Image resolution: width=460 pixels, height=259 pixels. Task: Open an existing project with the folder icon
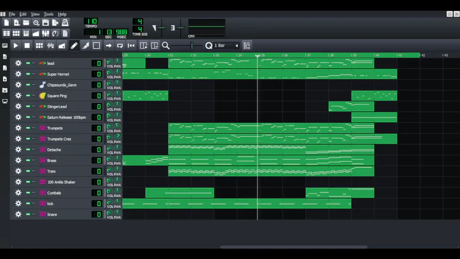click(x=26, y=23)
